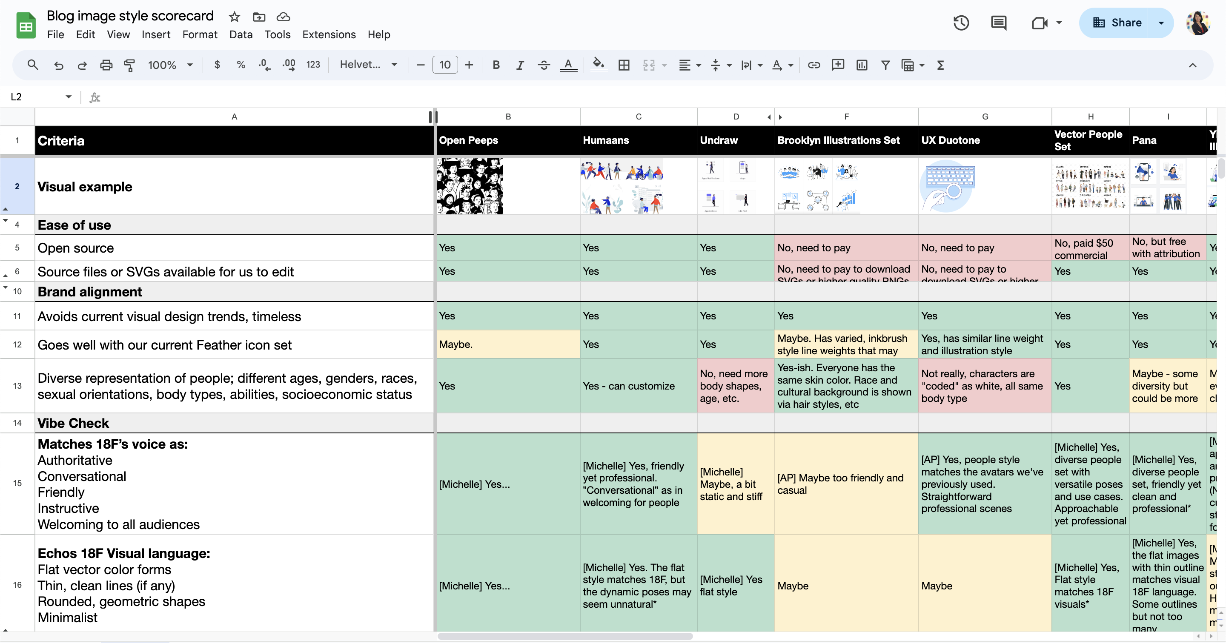Toggle bold formatting

click(x=496, y=65)
